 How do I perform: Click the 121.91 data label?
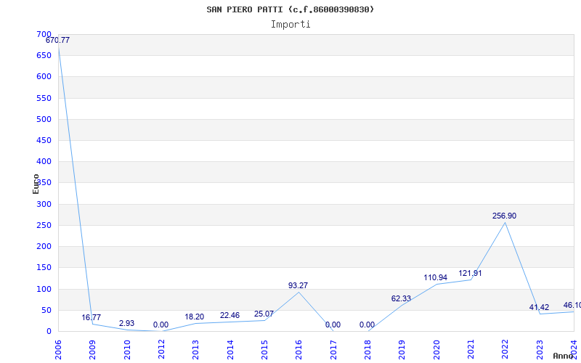(470, 274)
